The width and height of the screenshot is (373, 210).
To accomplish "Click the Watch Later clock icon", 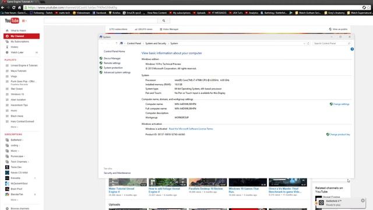I will tap(7, 52).
